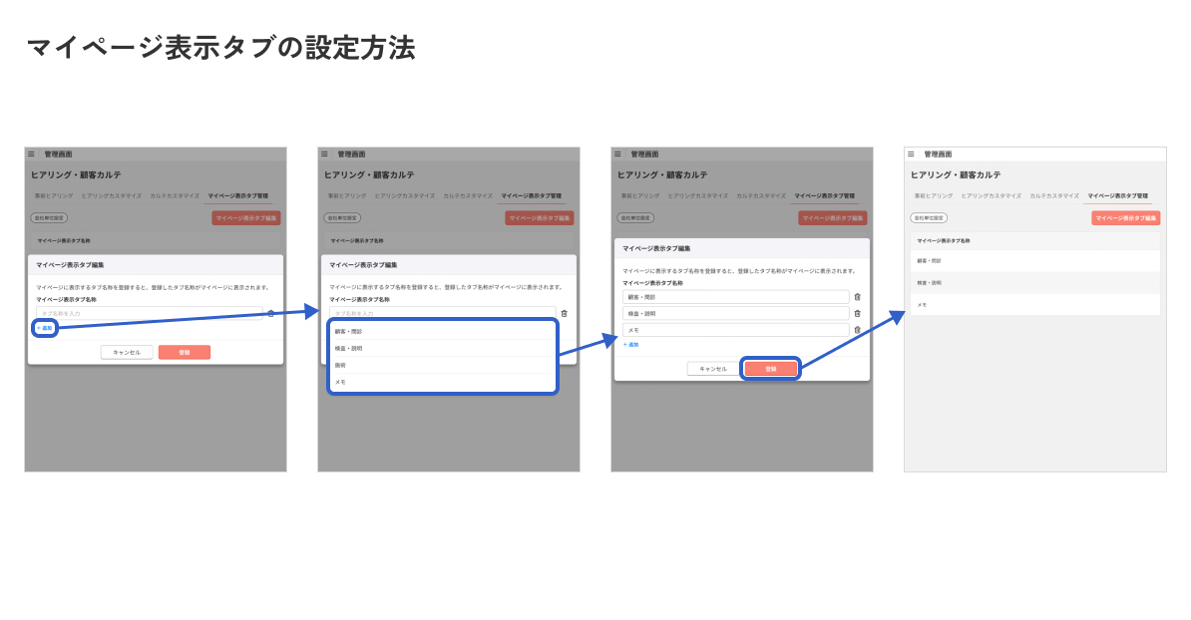1191x620 pixels.
Task: Choose 検査・説明 option in second panel dropdown
Action: [443, 348]
